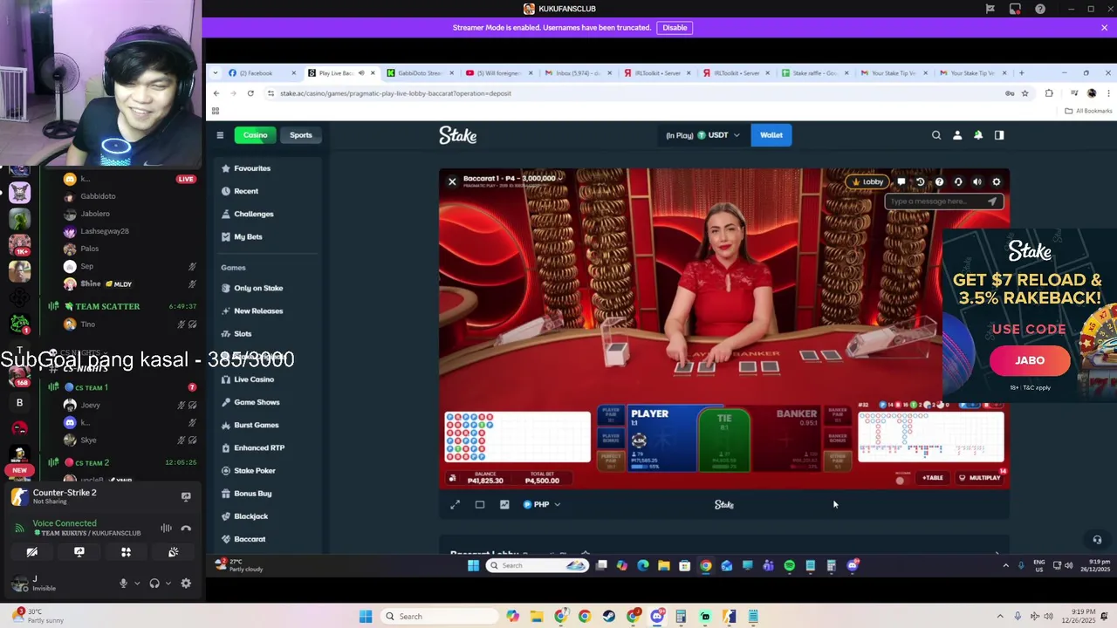Open the PHP display currency dropdown
Screen dimensions: 1117x628
point(541,504)
